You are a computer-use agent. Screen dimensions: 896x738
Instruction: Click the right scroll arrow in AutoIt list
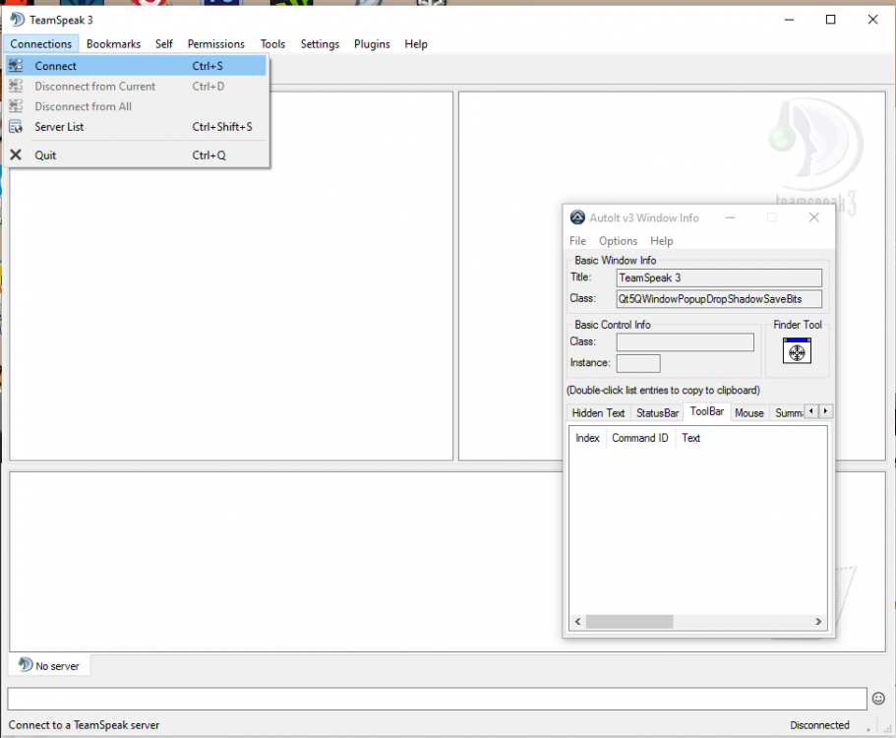click(x=818, y=621)
